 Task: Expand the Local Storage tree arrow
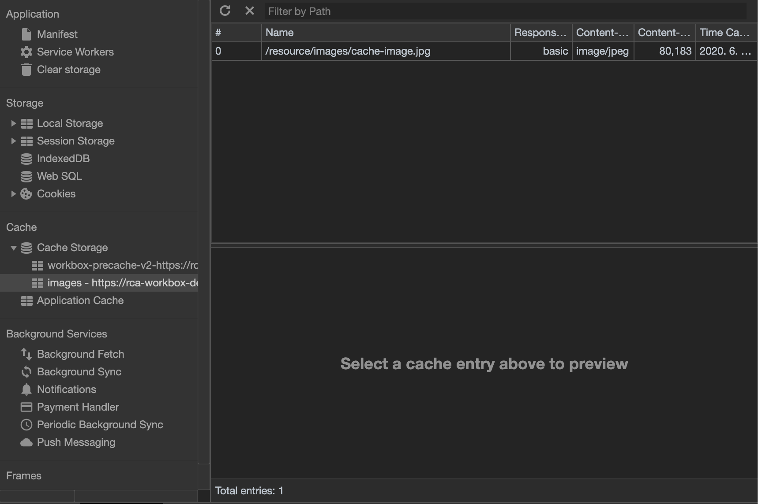click(x=13, y=123)
